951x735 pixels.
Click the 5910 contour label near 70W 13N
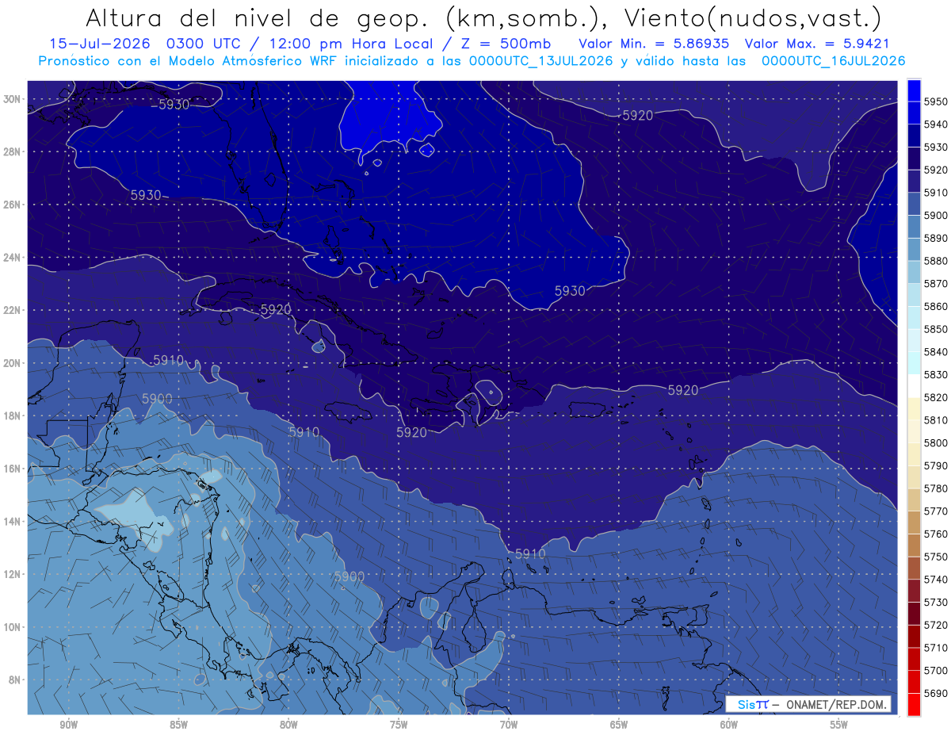[530, 553]
